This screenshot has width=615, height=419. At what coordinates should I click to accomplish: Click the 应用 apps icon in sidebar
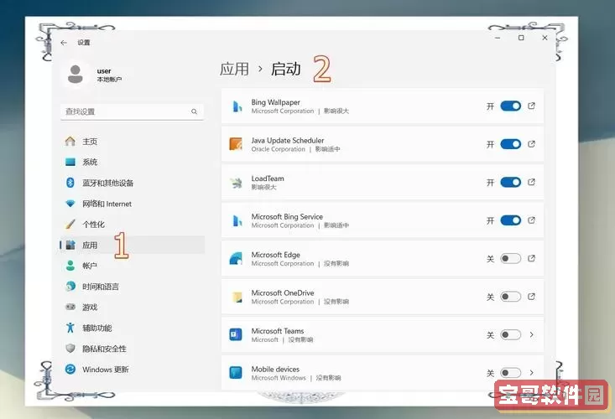pyautogui.click(x=70, y=246)
